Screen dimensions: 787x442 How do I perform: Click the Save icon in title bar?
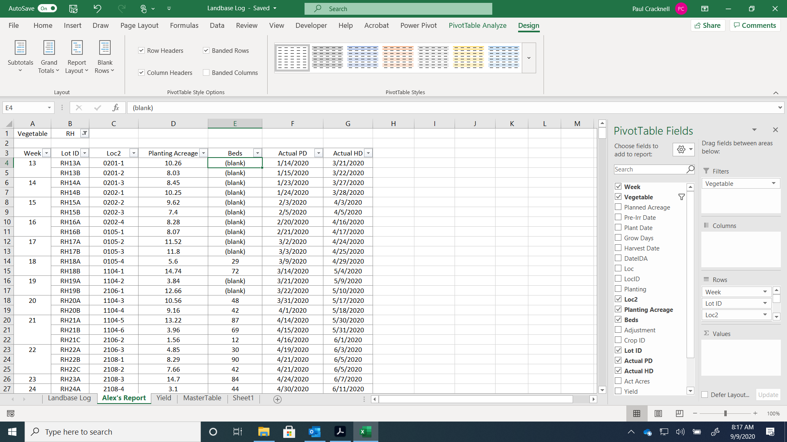point(73,9)
